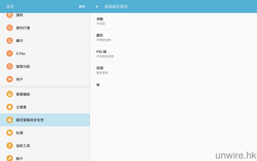Tap the S Pen icon
The image size is (257, 161).
click(10, 53)
